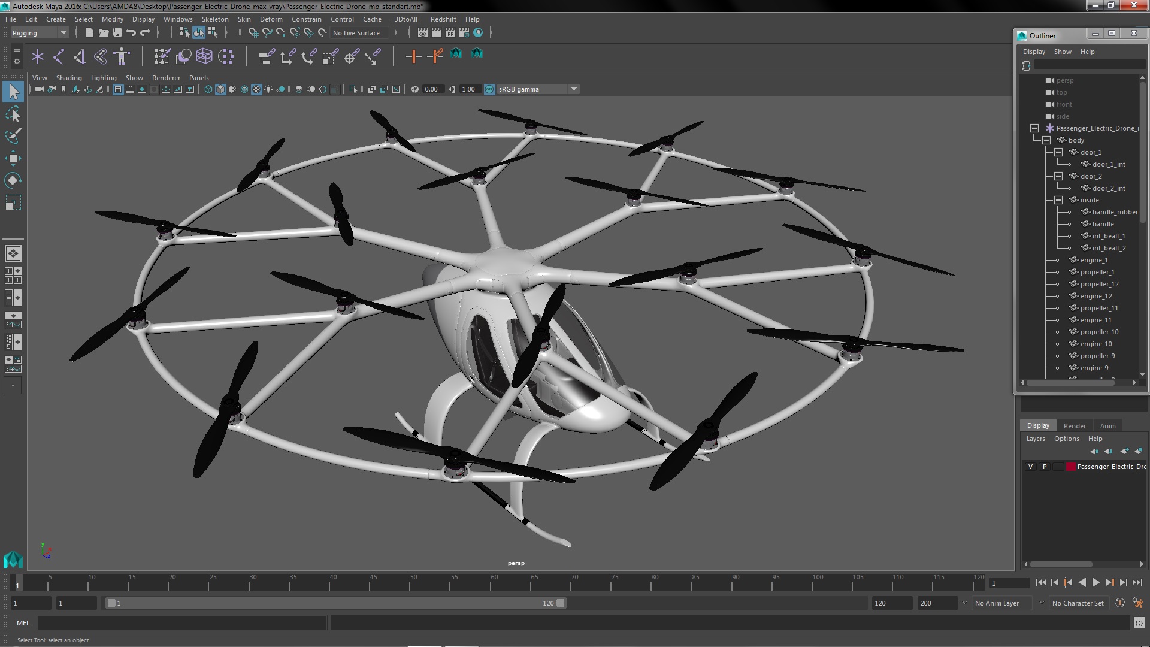This screenshot has height=647, width=1150.
Task: Collapse the Passenger_Electric_Drone node
Action: [1034, 128]
